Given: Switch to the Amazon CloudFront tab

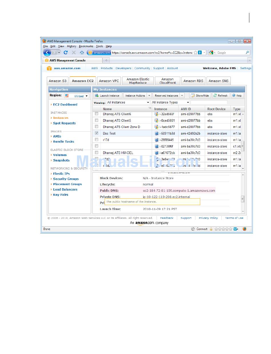Looking at the screenshot, I should click(x=167, y=81).
